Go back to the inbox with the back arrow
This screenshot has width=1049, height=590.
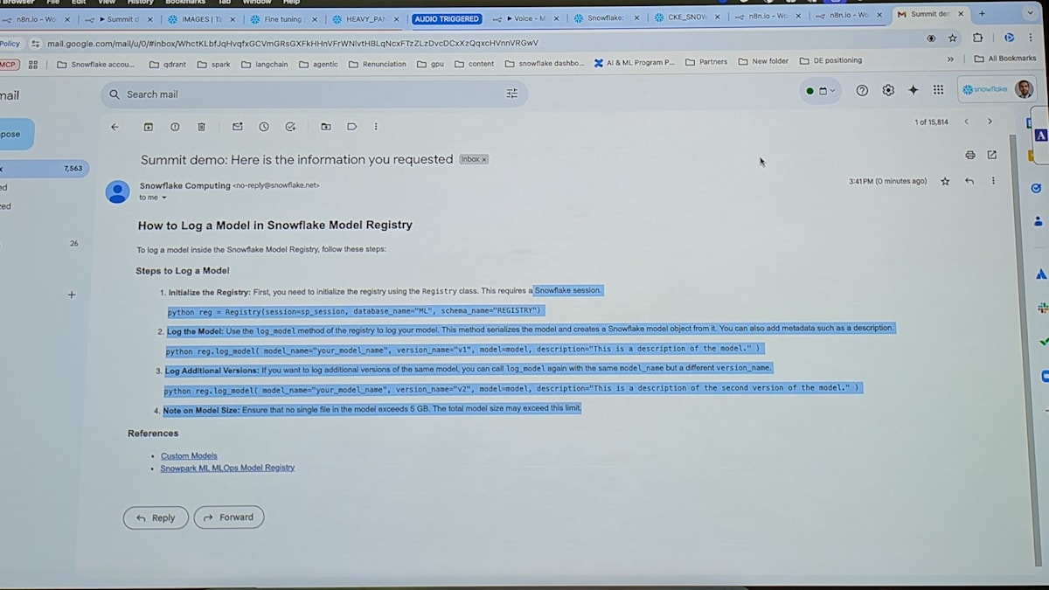(115, 127)
